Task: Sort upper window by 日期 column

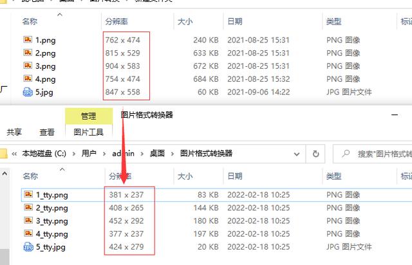Action: (x=235, y=21)
